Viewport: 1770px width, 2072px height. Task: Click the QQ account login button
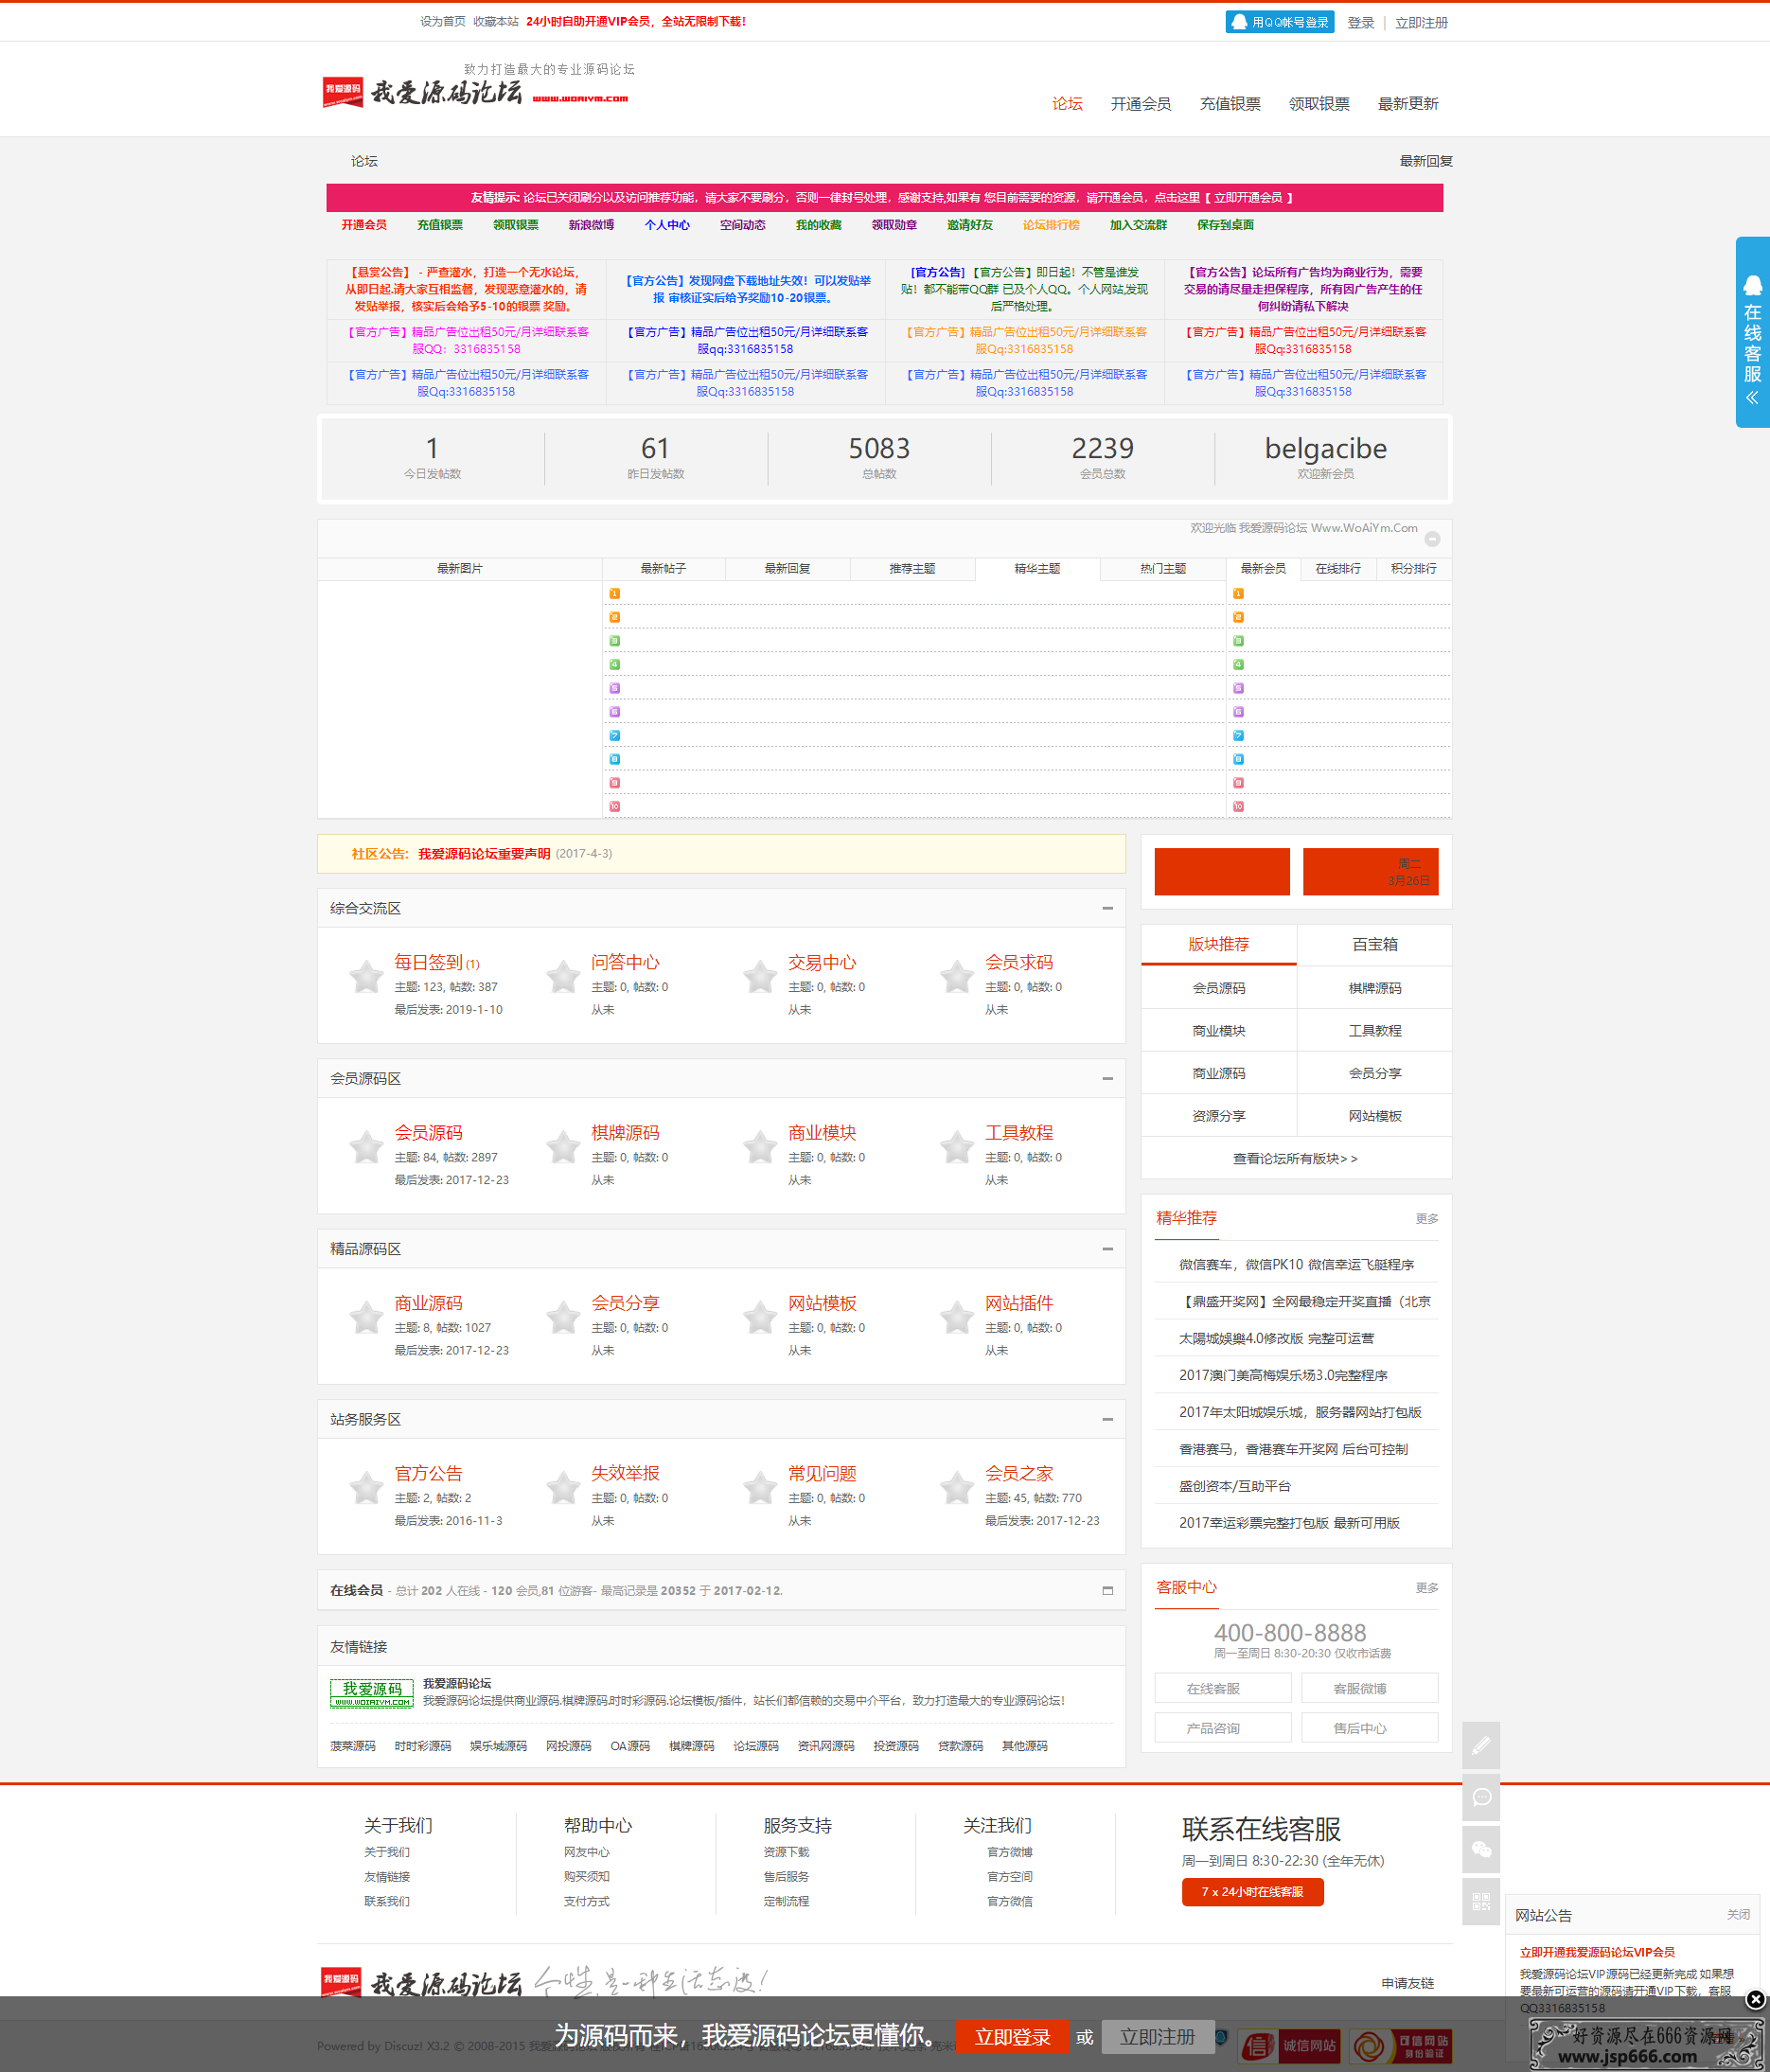pos(1279,22)
